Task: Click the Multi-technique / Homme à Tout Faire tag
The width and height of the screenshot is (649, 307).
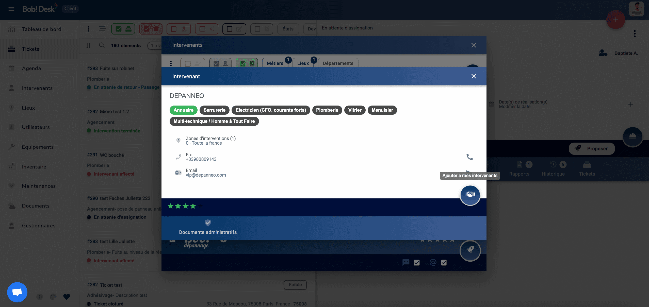Action: click(x=214, y=121)
